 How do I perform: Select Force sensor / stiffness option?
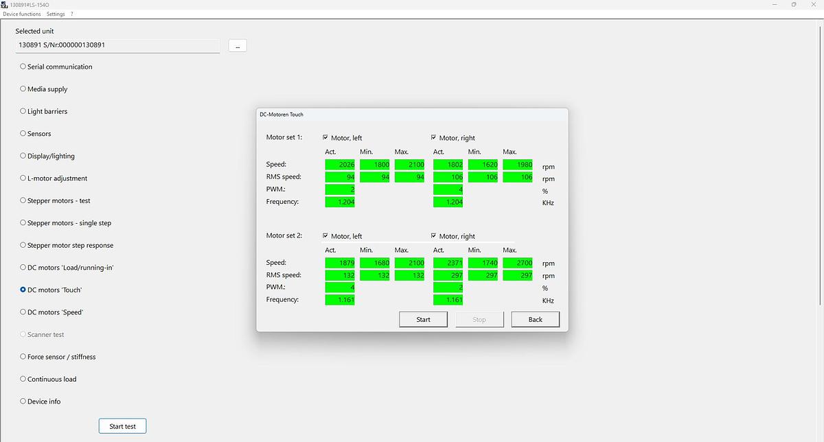pyautogui.click(x=23, y=357)
